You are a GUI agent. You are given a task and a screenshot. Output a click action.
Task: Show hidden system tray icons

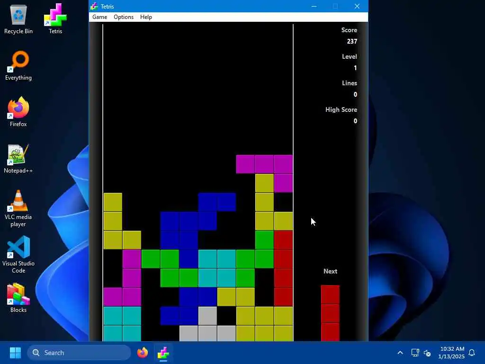pyautogui.click(x=400, y=353)
